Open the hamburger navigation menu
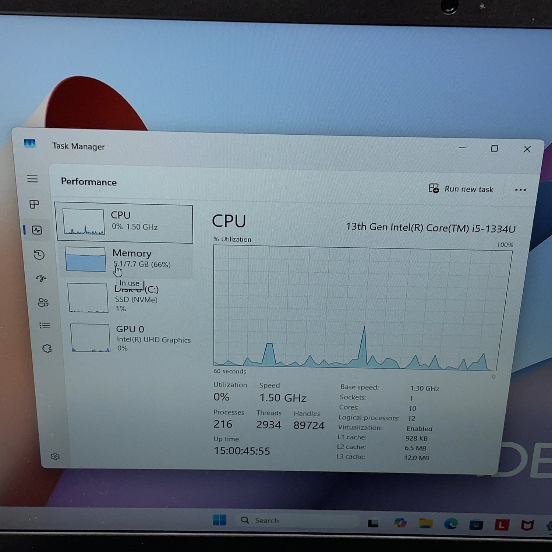This screenshot has height=552, width=552. tap(32, 179)
